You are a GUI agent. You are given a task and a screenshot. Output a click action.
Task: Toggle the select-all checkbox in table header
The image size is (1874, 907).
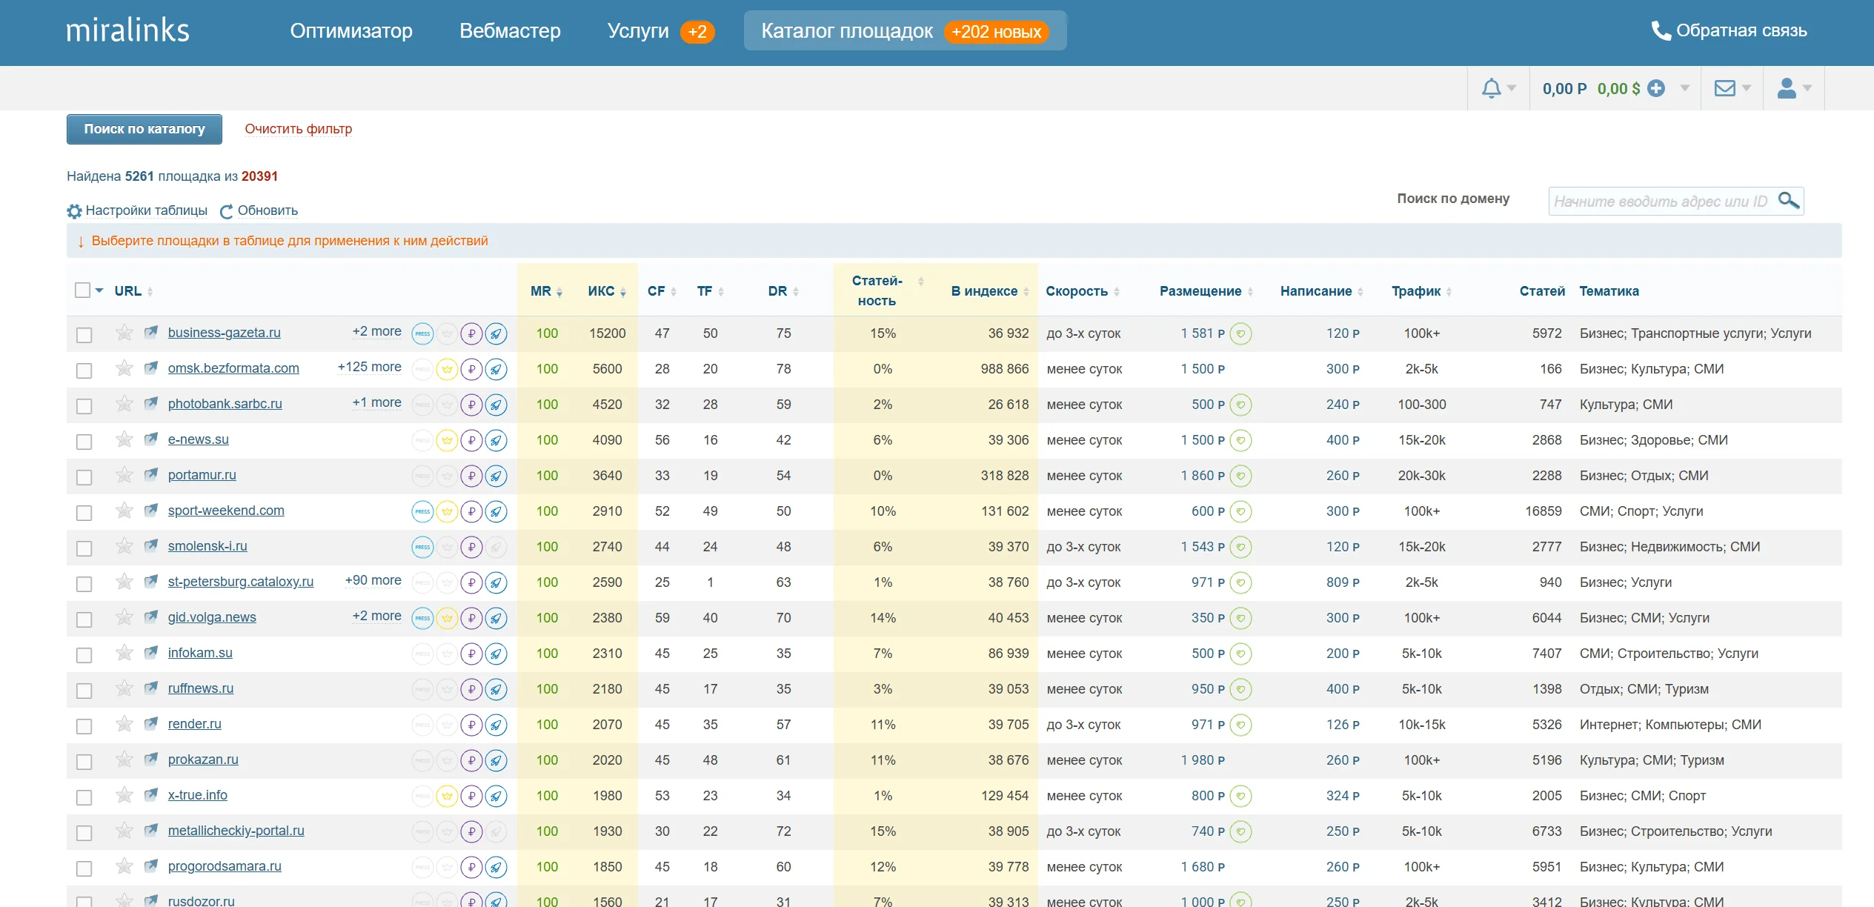pos(83,290)
